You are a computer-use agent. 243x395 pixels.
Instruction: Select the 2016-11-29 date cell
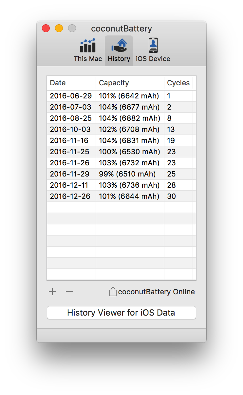coord(71,174)
